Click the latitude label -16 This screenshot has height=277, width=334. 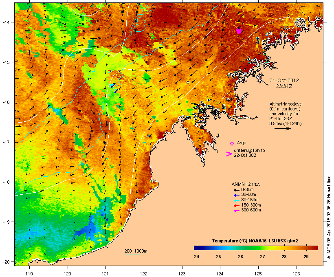tap(6, 102)
